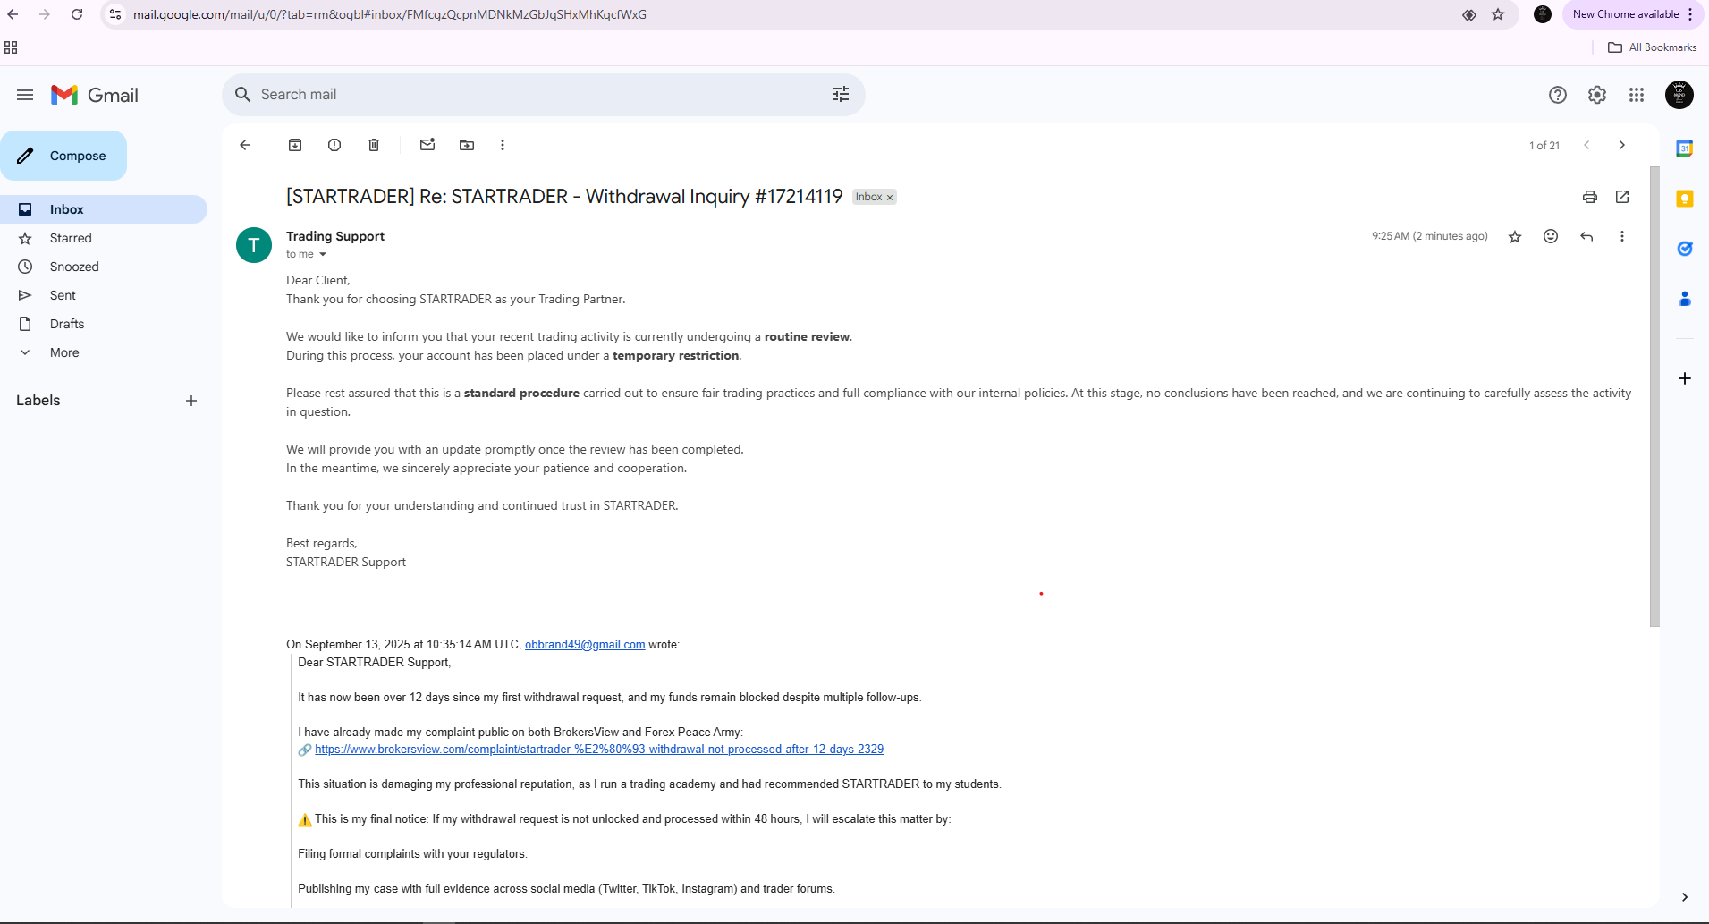
Task: Bookmark this tab with the star icon
Action: [1498, 14]
